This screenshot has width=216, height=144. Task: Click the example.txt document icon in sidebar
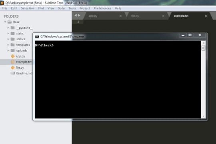click(x=13, y=62)
